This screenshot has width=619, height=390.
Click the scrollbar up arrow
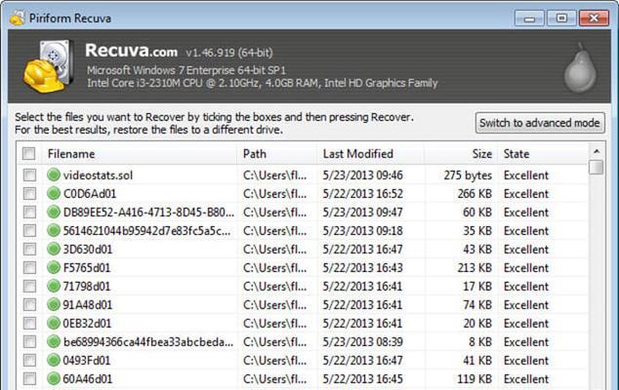(597, 151)
